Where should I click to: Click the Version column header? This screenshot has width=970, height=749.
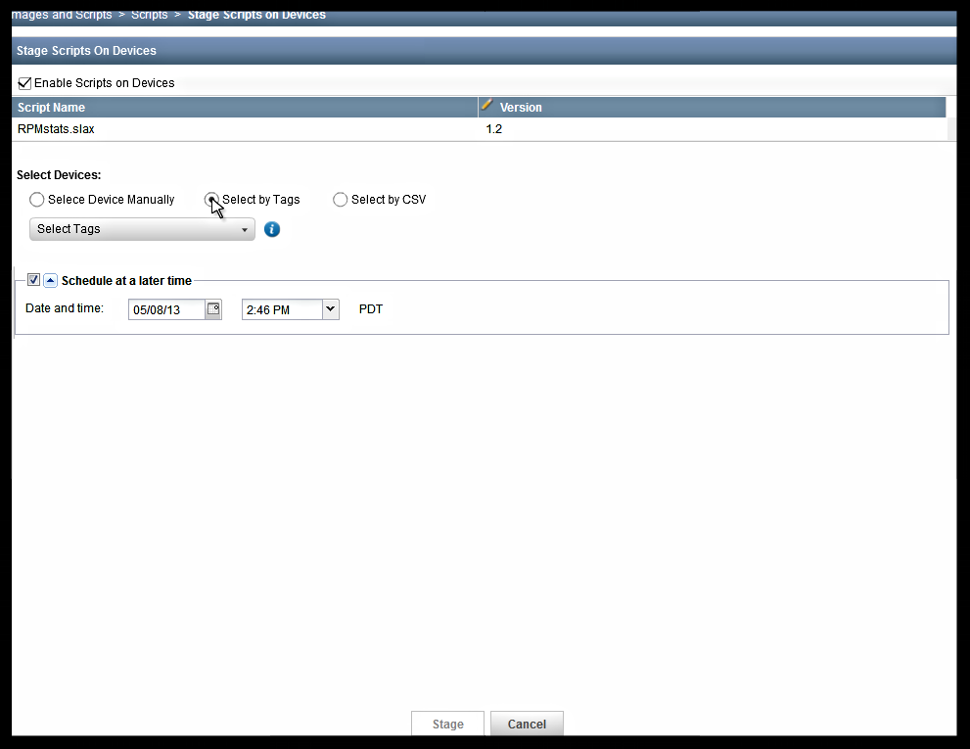(x=712, y=107)
